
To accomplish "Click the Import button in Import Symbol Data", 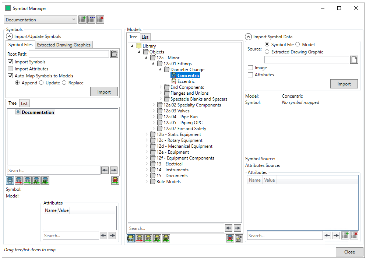I will click(344, 84).
